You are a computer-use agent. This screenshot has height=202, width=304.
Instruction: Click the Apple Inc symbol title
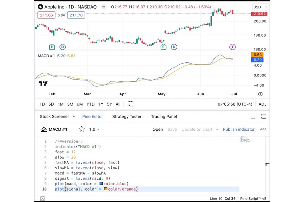pyautogui.click(x=70, y=7)
